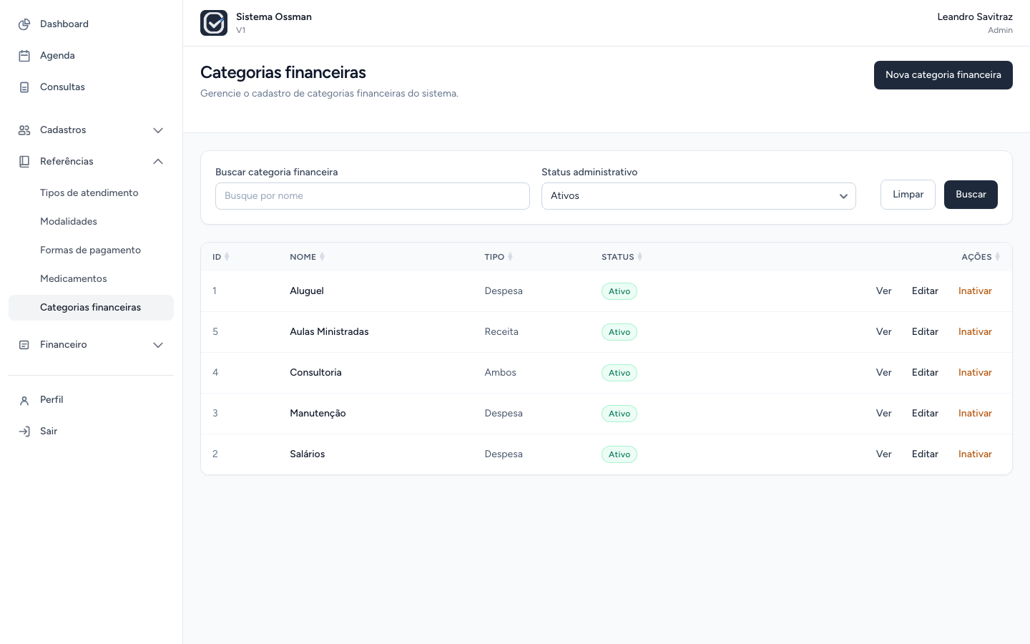Go to Formas de pagamento

pos(91,250)
